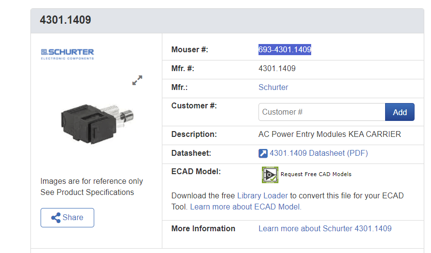The image size is (431, 253).
Task: Open the fuse carrier product photo
Action: coord(97,123)
